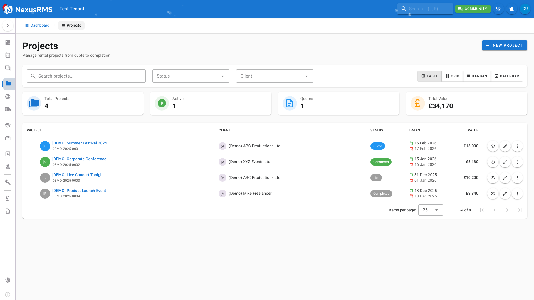Open the notifications bell icon
Screen dimensions: 534x300
pos(511,9)
